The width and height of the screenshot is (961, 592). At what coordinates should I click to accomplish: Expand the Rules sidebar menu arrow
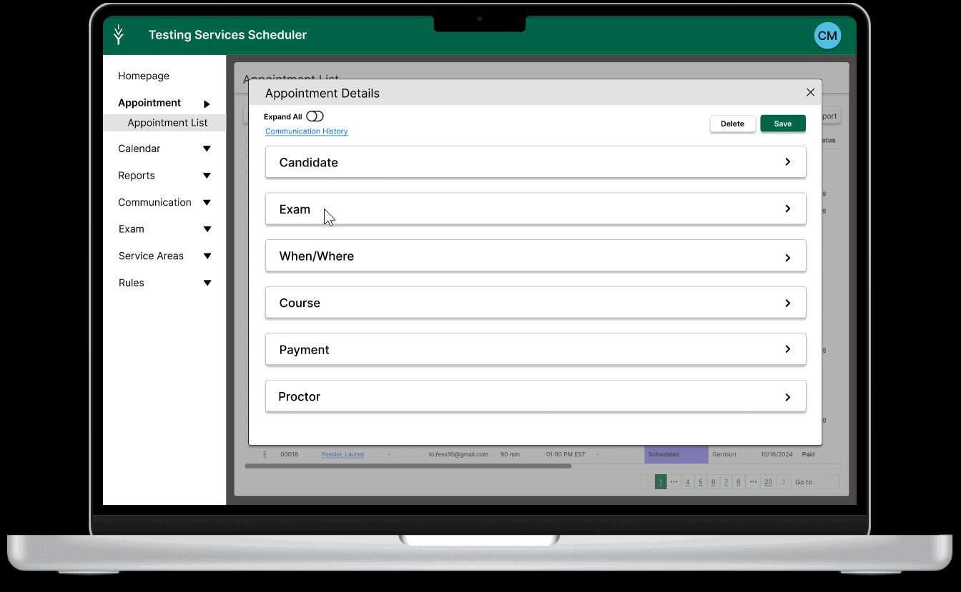(207, 284)
